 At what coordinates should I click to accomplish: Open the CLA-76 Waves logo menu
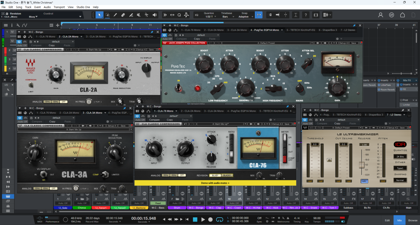(137, 124)
